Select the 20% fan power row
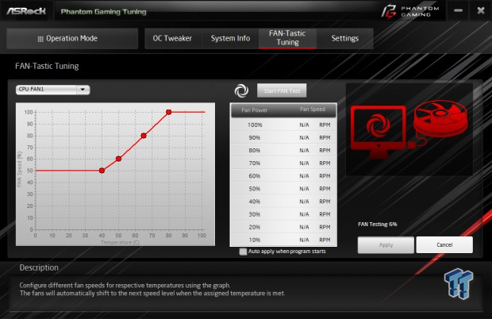Image resolution: width=492 pixels, height=319 pixels. coord(283,227)
